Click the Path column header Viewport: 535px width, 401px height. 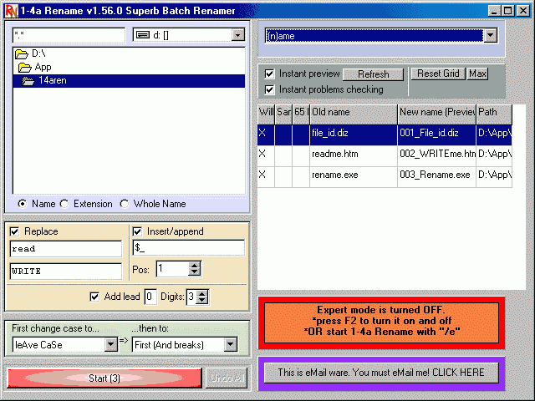pos(494,114)
